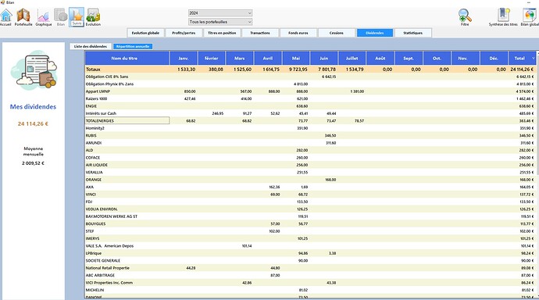The width and height of the screenshot is (539, 300).
Task: Select the VINCI row
Action: [x=310, y=195]
